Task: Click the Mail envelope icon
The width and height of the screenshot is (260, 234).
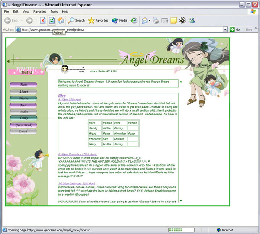Action: pos(145,20)
